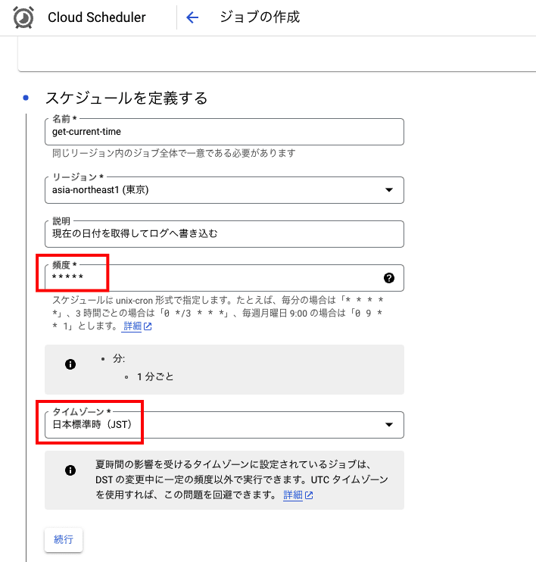Click the info icon beside the DST warning
Viewport: 536px width, 562px height.
pos(70,470)
